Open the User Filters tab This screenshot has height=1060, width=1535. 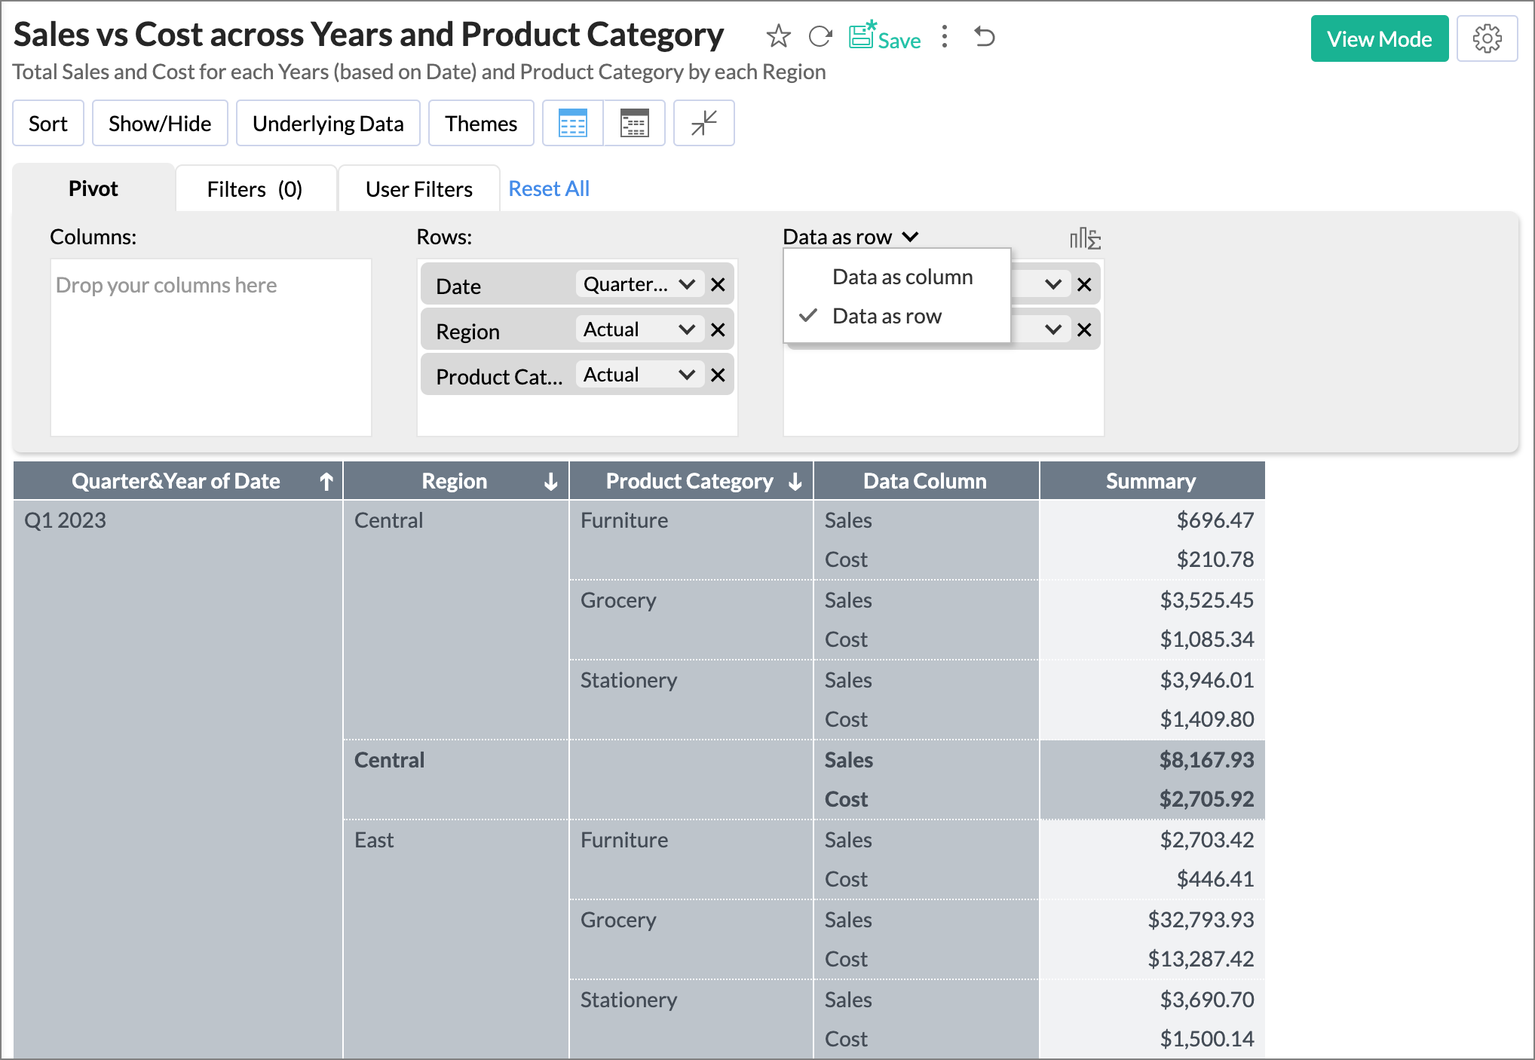point(418,188)
